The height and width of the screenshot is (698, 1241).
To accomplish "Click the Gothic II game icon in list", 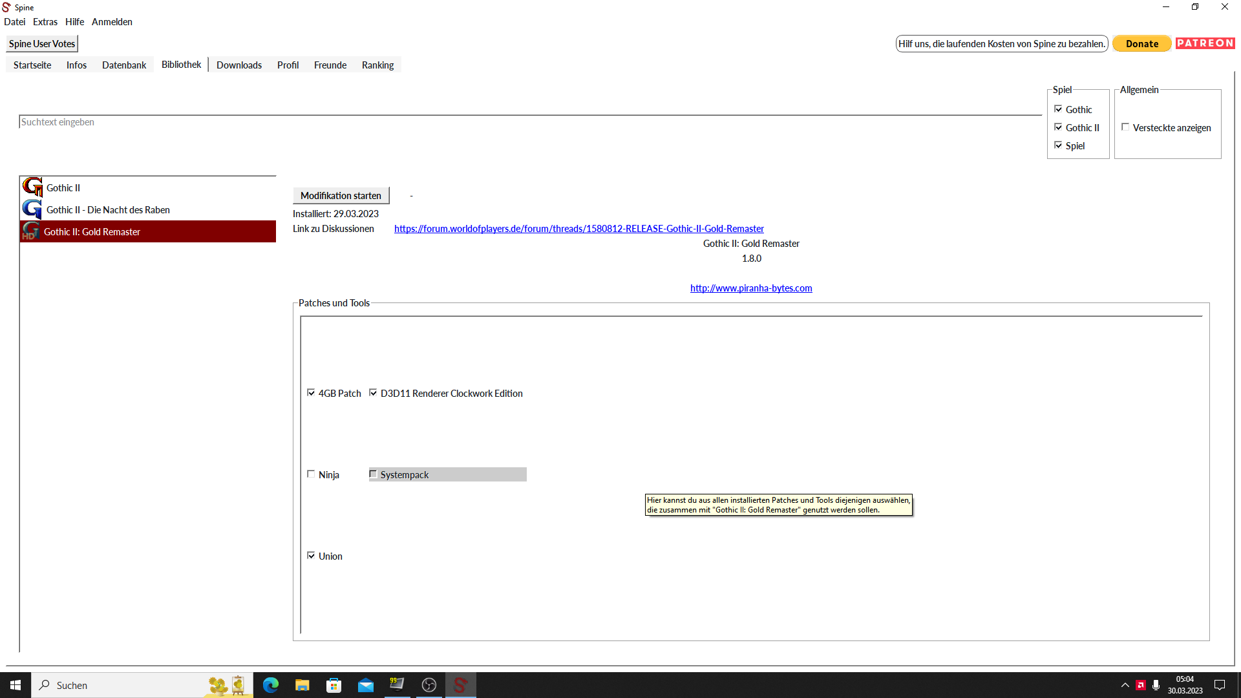I will tap(32, 187).
